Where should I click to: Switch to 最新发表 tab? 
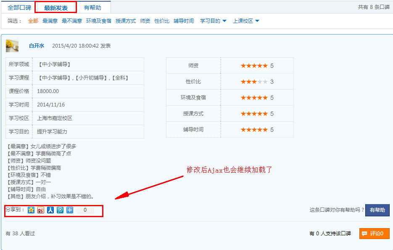55,8
